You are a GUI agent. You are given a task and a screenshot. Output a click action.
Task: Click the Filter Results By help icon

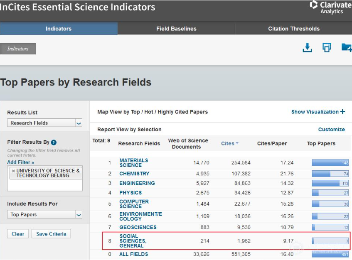(54, 142)
